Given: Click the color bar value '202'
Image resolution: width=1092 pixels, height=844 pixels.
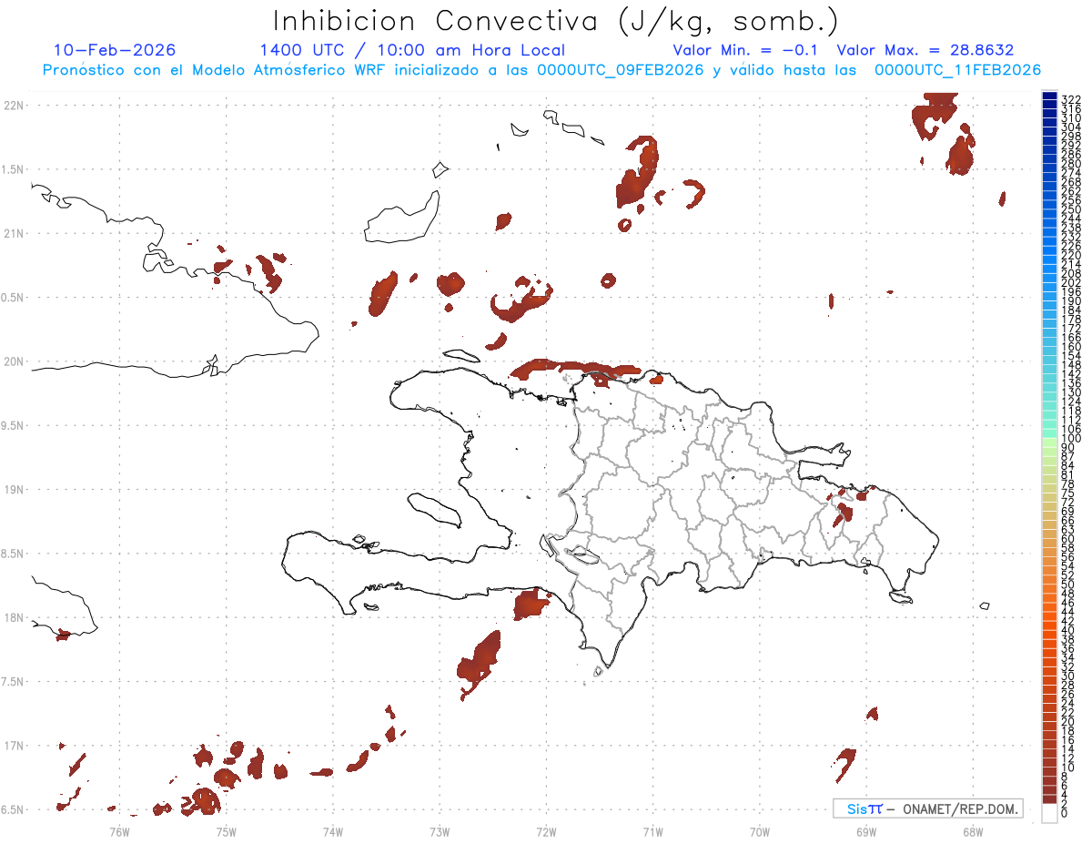Looking at the screenshot, I should pos(1070,281).
